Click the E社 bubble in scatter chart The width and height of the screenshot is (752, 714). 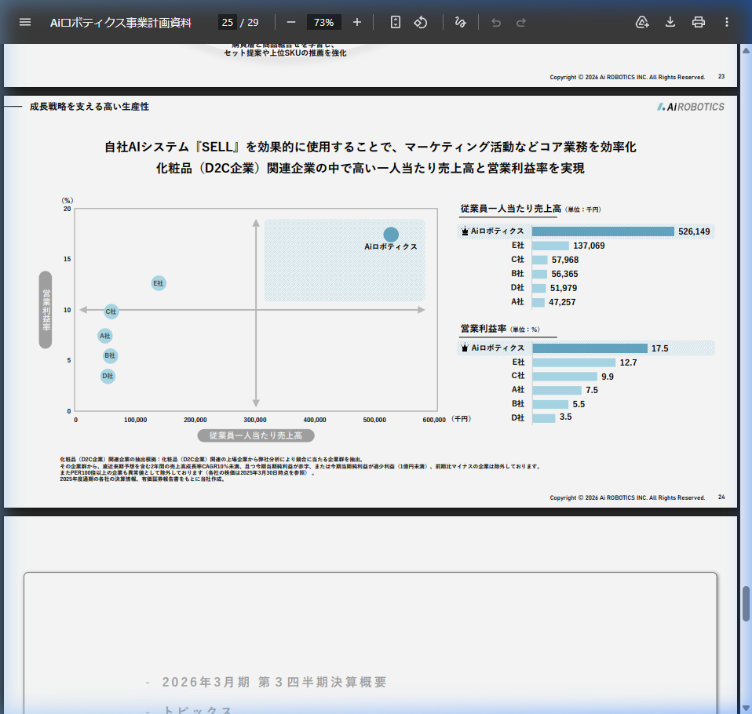tap(158, 283)
